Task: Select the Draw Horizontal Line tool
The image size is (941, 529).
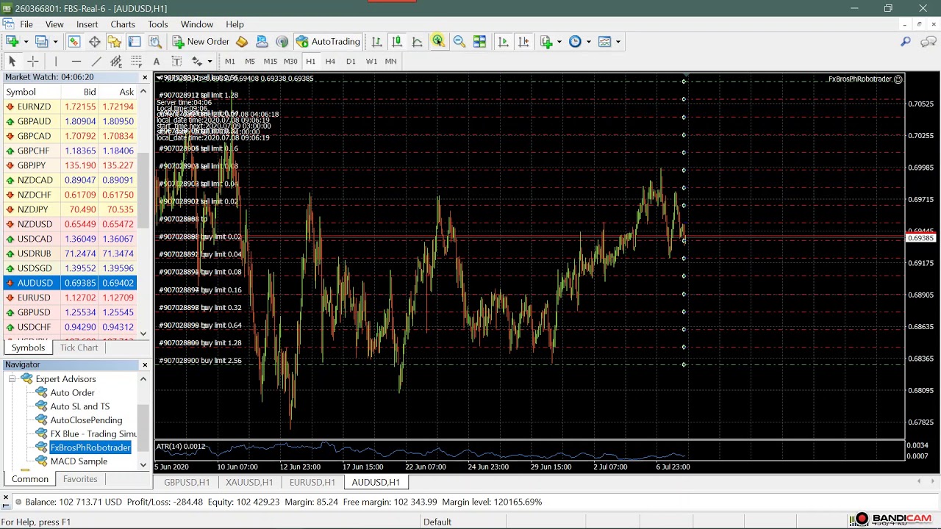Action: click(76, 62)
